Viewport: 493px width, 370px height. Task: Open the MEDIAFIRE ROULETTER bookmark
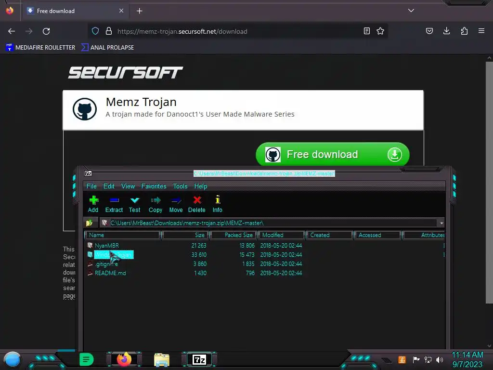click(x=40, y=48)
